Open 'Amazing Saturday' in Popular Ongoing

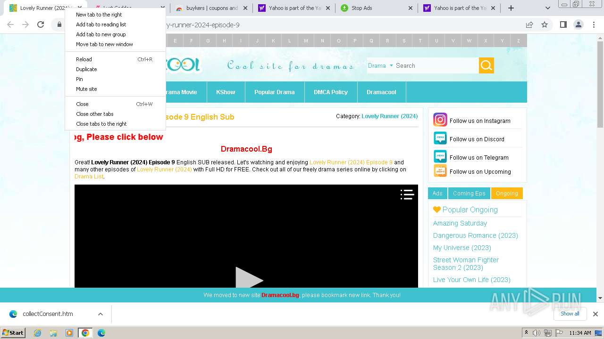coord(460,223)
